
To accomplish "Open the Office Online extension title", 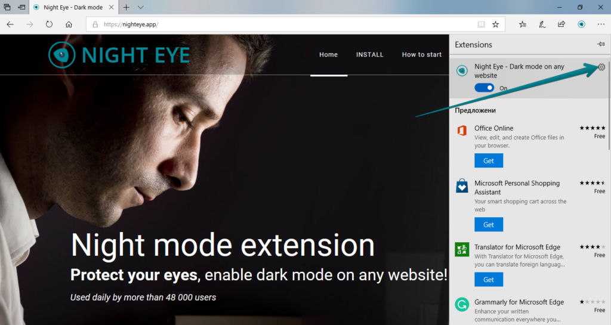I will 493,128.
